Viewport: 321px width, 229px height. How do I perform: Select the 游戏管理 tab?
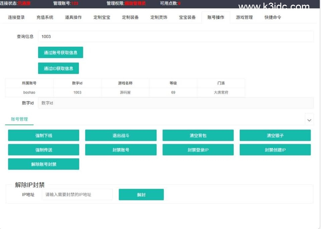pos(244,17)
